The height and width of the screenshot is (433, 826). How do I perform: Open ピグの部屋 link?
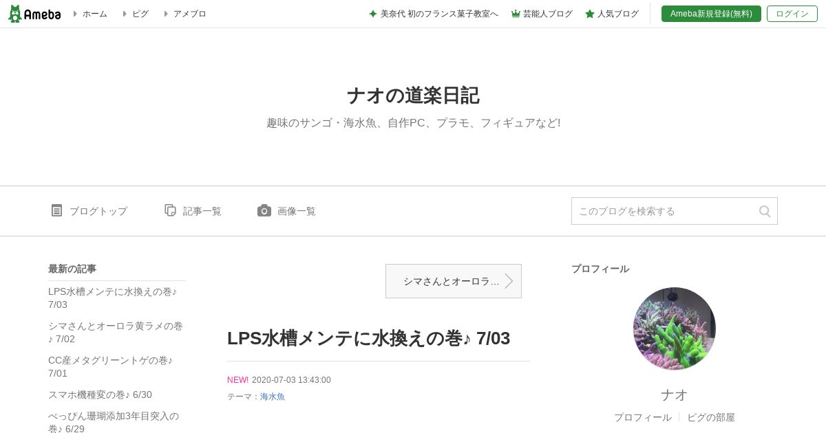click(x=711, y=417)
